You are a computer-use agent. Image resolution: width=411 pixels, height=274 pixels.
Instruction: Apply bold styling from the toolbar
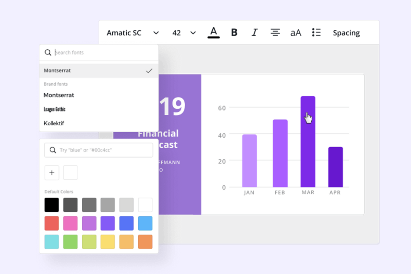pyautogui.click(x=234, y=32)
